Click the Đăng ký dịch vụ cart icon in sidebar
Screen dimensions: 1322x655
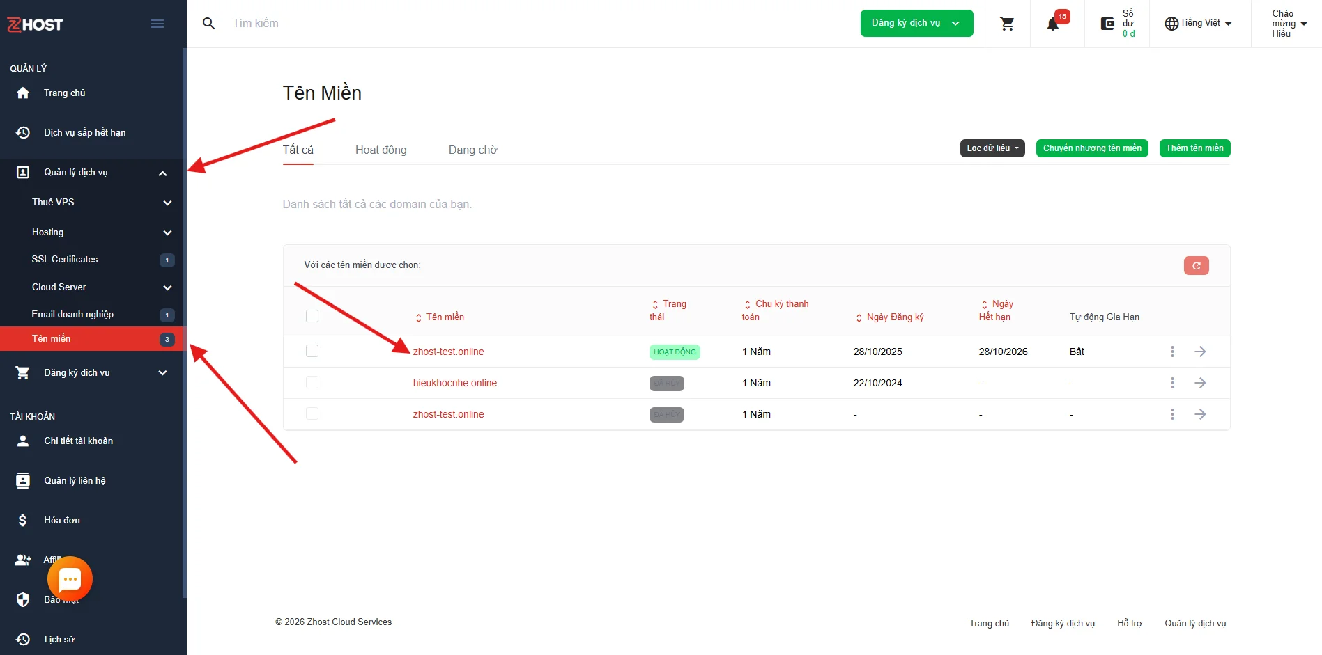point(23,373)
